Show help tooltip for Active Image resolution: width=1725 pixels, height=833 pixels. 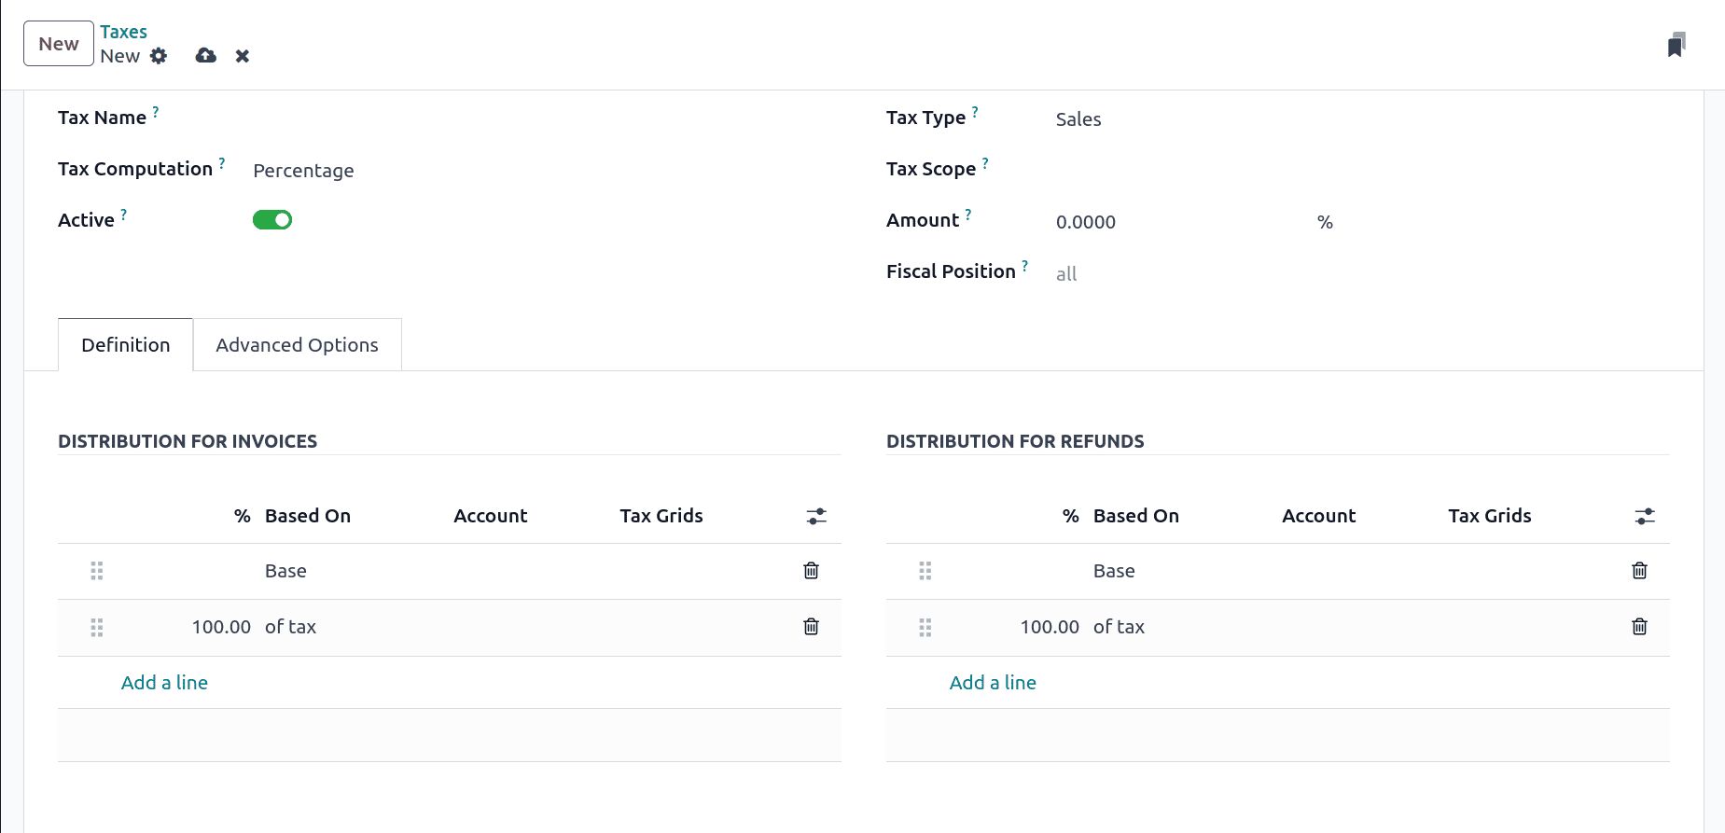pos(124,214)
